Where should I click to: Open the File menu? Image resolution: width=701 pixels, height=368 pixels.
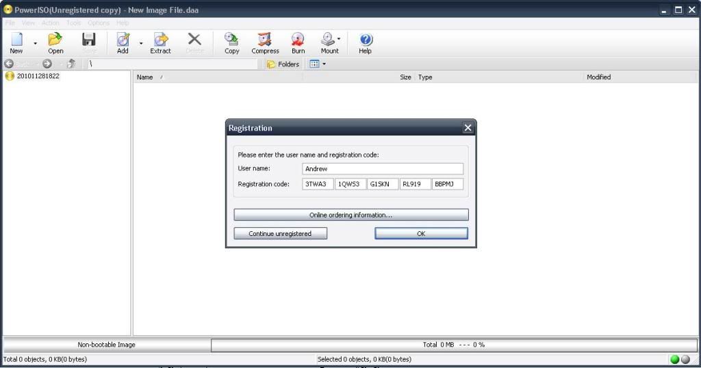10,23
